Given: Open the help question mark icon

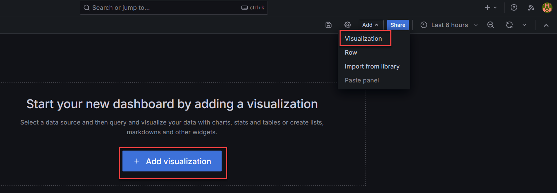Looking at the screenshot, I should pos(514,8).
